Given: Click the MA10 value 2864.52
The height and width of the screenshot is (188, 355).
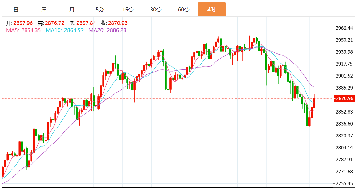Looking at the screenshot, I should tap(74, 30).
